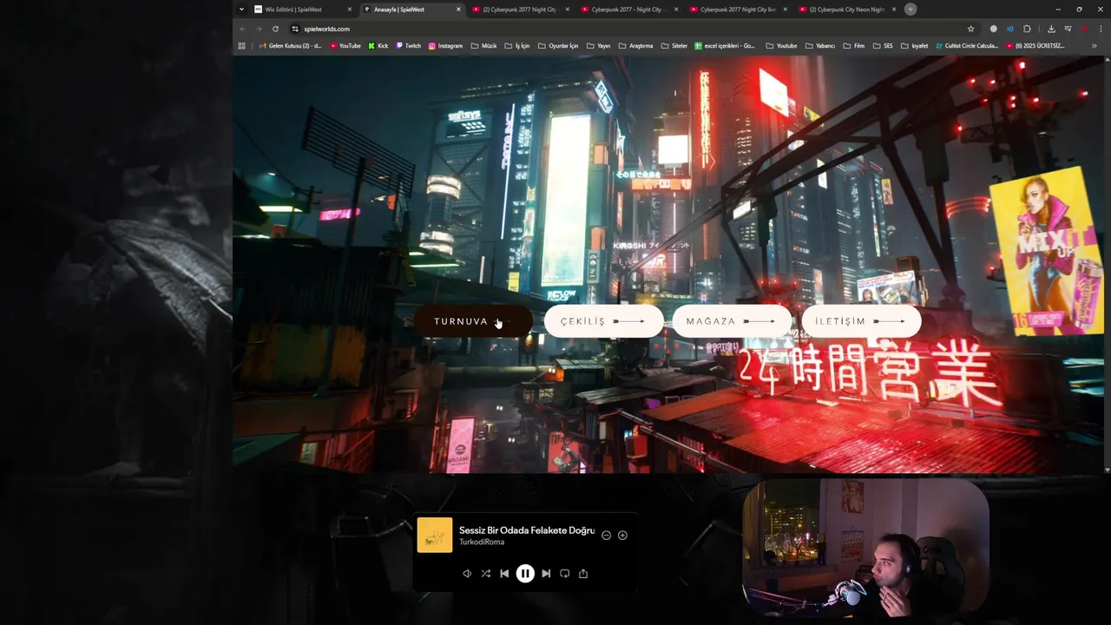Expand the Yayın bookmark folder
The width and height of the screenshot is (1111, 625).
[598, 46]
